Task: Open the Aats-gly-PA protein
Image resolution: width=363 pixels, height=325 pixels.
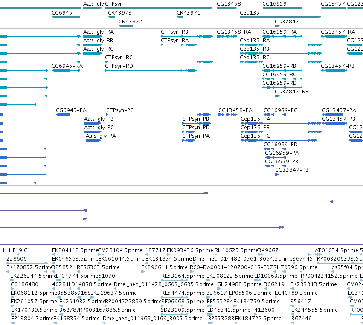Action: (93, 140)
